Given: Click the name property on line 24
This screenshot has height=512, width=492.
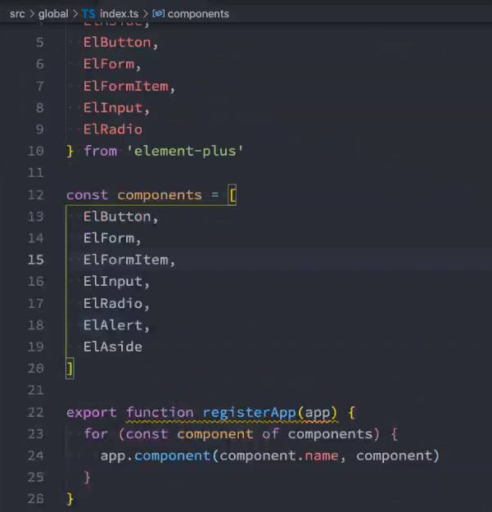Looking at the screenshot, I should pyautogui.click(x=322, y=455).
